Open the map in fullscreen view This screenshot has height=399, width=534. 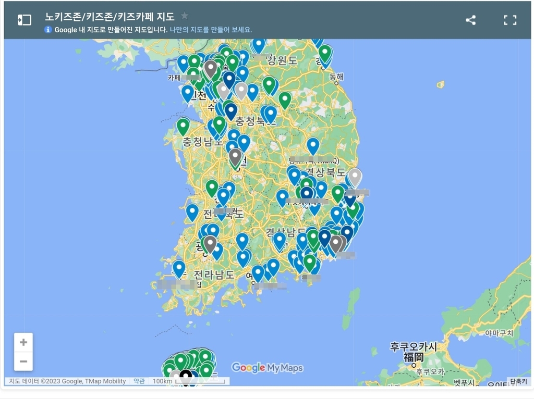510,20
